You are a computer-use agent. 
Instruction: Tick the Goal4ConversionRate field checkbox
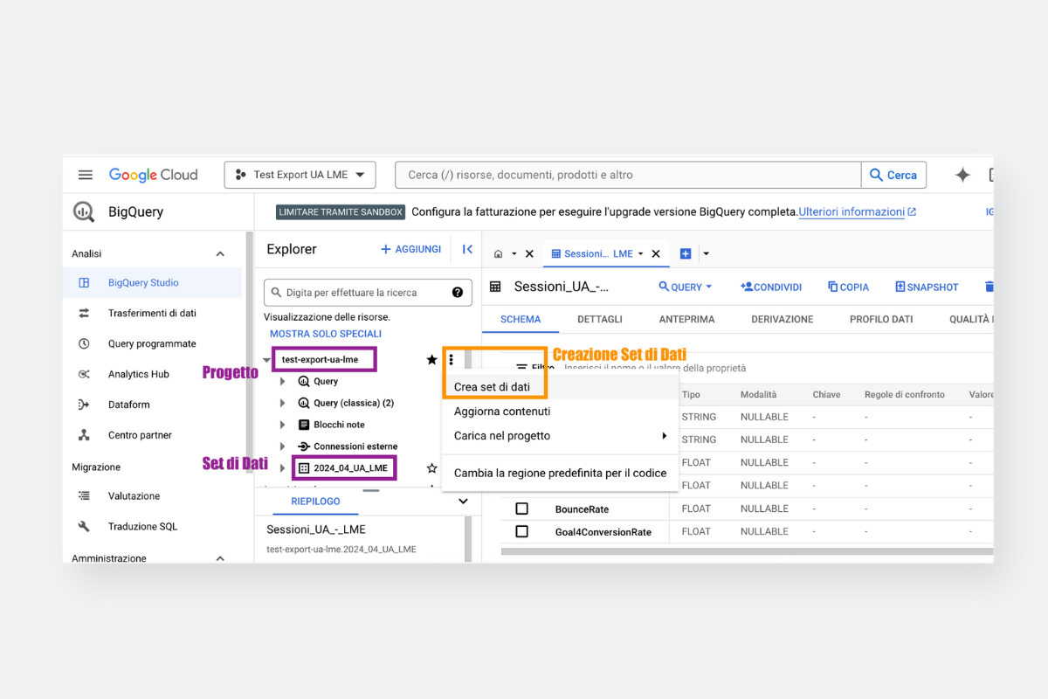(521, 531)
